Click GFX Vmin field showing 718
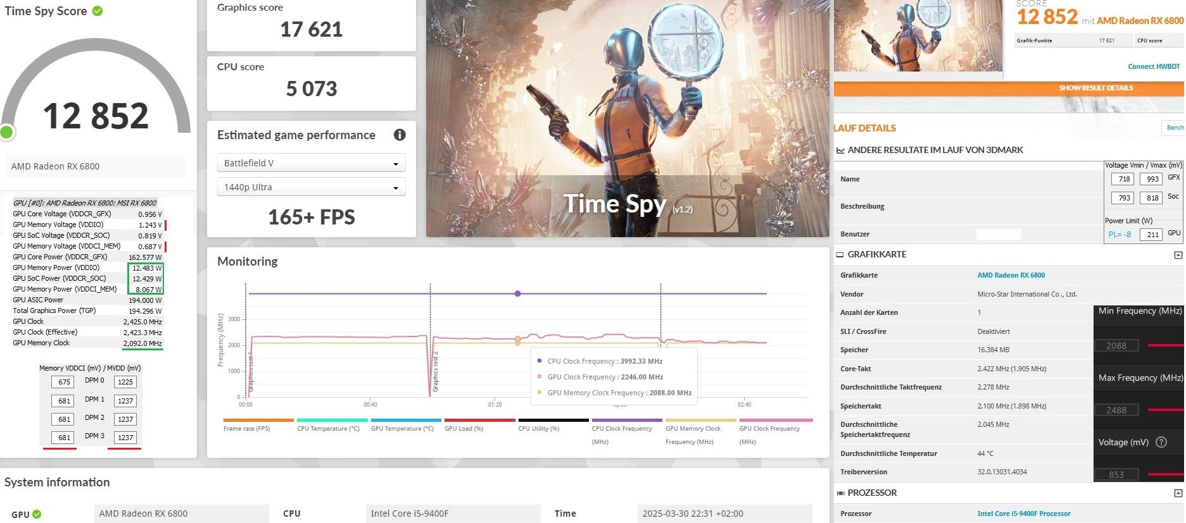Viewport: 1186px width, 523px height. pyautogui.click(x=1123, y=179)
